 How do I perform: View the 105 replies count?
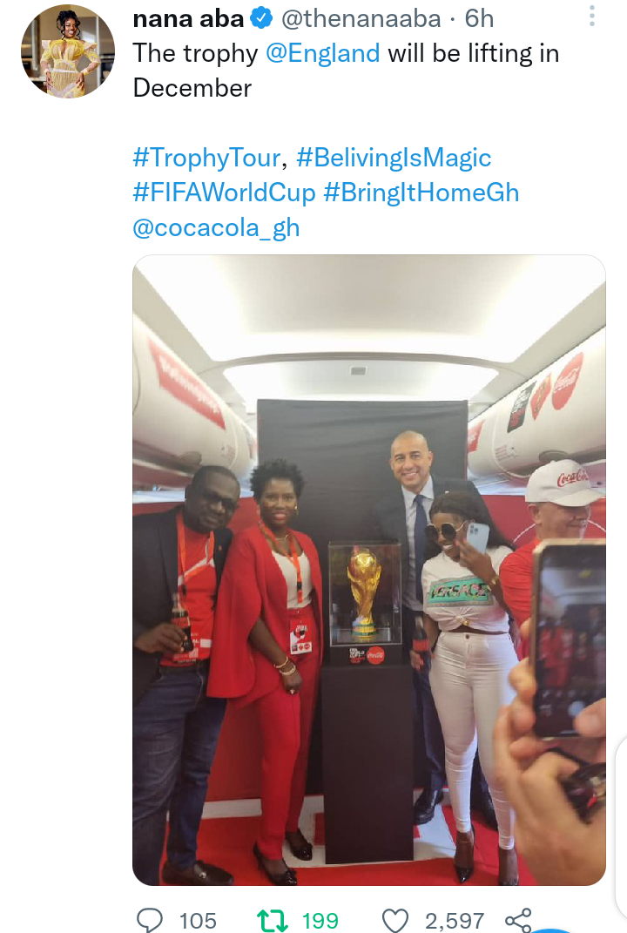(198, 921)
